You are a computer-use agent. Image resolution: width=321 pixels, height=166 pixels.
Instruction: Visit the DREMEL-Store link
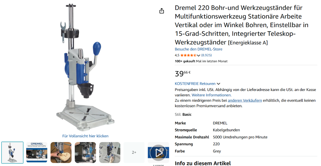point(198,49)
